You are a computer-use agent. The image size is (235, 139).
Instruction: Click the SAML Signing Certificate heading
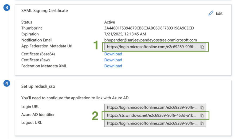[45, 11]
